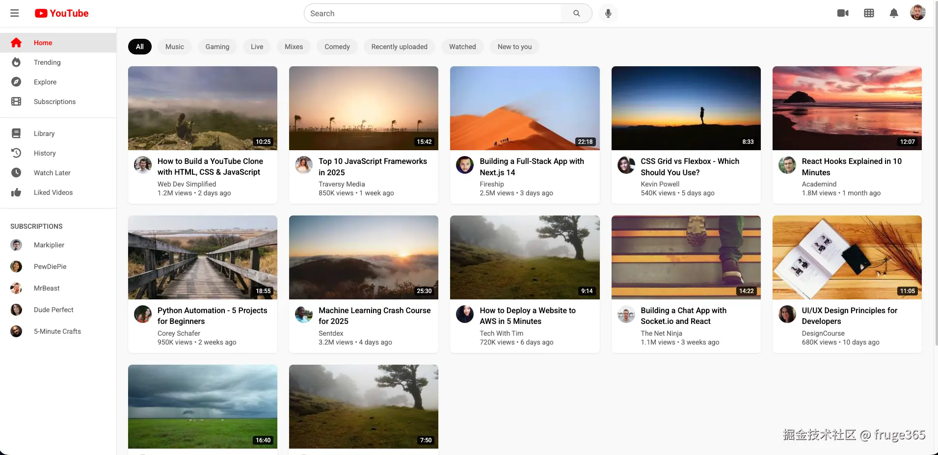938x455 pixels.
Task: Click the Markiplier channel avatar
Action: [x=16, y=245]
